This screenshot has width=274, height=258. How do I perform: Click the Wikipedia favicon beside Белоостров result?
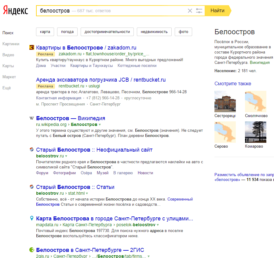31,118
